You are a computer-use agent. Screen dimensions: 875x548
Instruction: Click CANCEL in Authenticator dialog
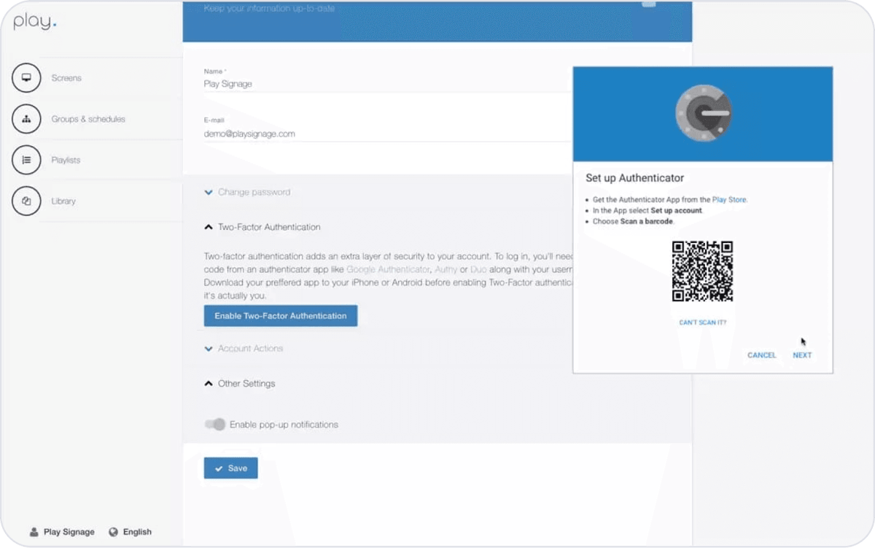pos(761,355)
